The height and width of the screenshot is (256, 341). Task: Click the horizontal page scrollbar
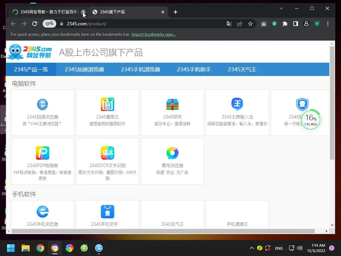point(163,231)
